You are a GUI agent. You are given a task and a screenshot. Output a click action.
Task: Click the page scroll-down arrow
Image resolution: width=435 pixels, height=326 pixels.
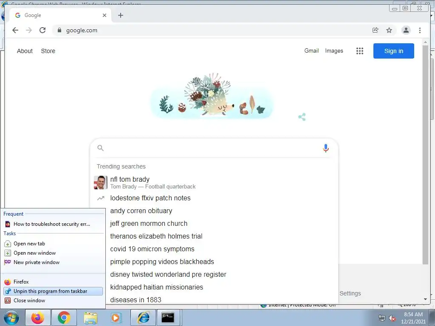point(425,299)
